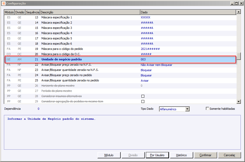Select 'Avisar/Bloquear quantidade zerada no pedido' row

pos(120,80)
